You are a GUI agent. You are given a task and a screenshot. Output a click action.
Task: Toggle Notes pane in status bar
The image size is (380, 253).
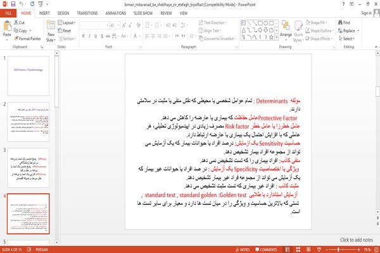click(x=243, y=249)
